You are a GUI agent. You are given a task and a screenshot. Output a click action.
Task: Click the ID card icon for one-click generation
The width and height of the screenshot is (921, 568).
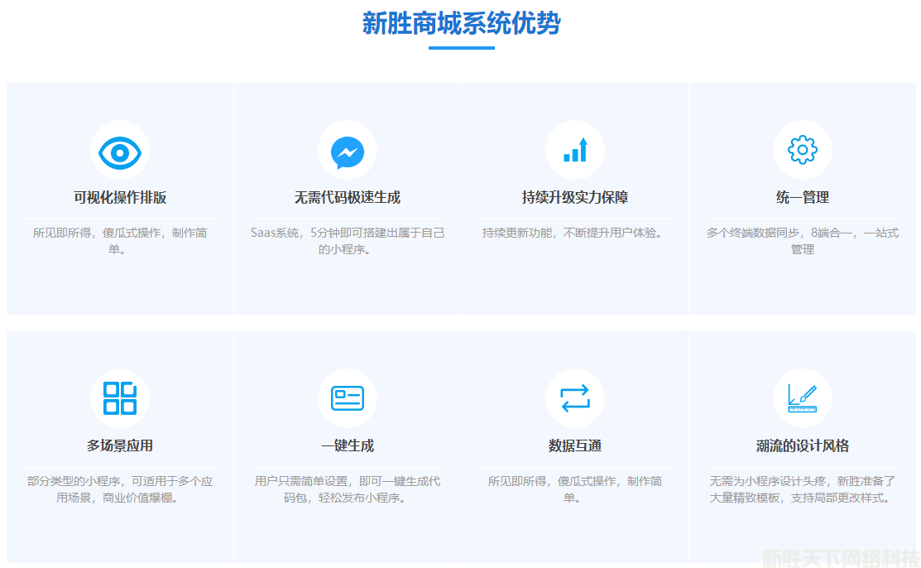pyautogui.click(x=348, y=398)
